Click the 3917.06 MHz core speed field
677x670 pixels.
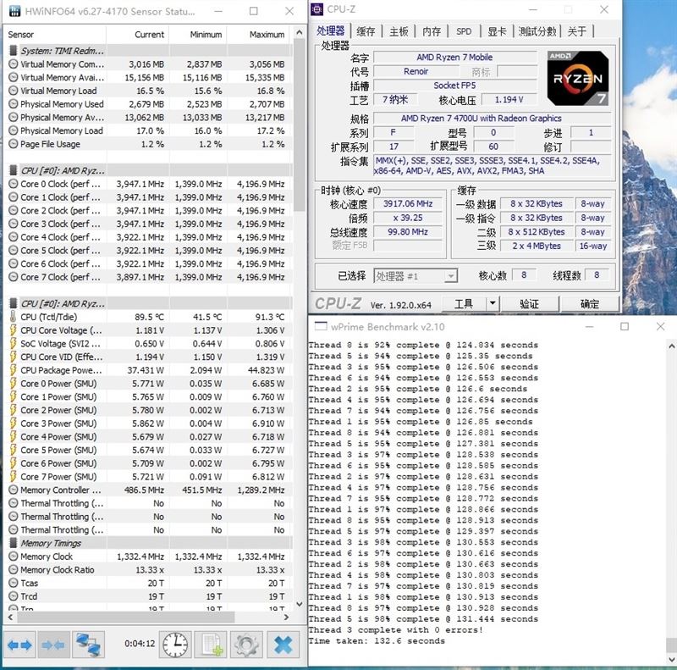click(x=408, y=203)
